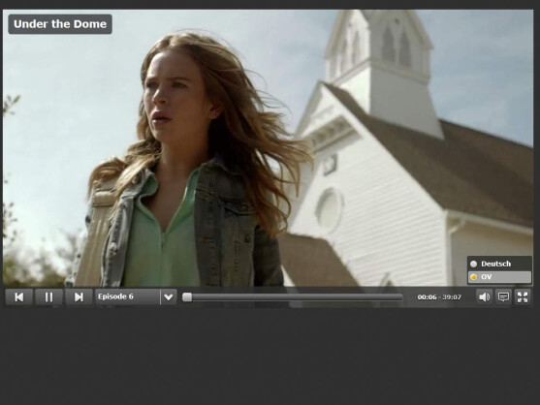Seek to the middle of progress bar
The width and height of the screenshot is (540, 405).
click(293, 297)
